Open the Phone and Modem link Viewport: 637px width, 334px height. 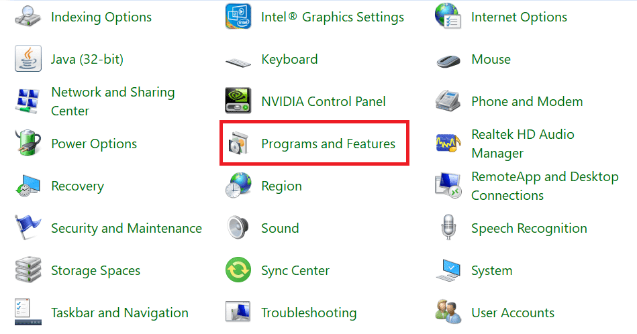click(527, 101)
